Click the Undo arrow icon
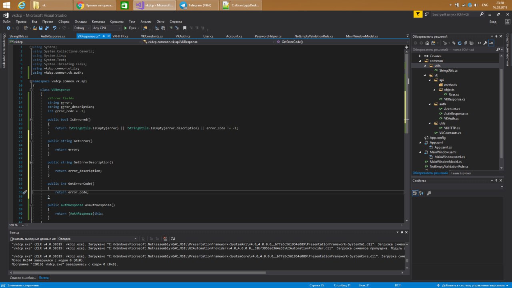The height and width of the screenshot is (288, 512). pos(54,28)
